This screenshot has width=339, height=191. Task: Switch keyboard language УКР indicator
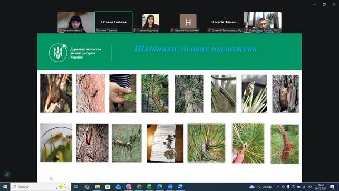tap(310, 187)
